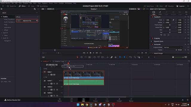Jump to last frame in viewer

(97, 53)
